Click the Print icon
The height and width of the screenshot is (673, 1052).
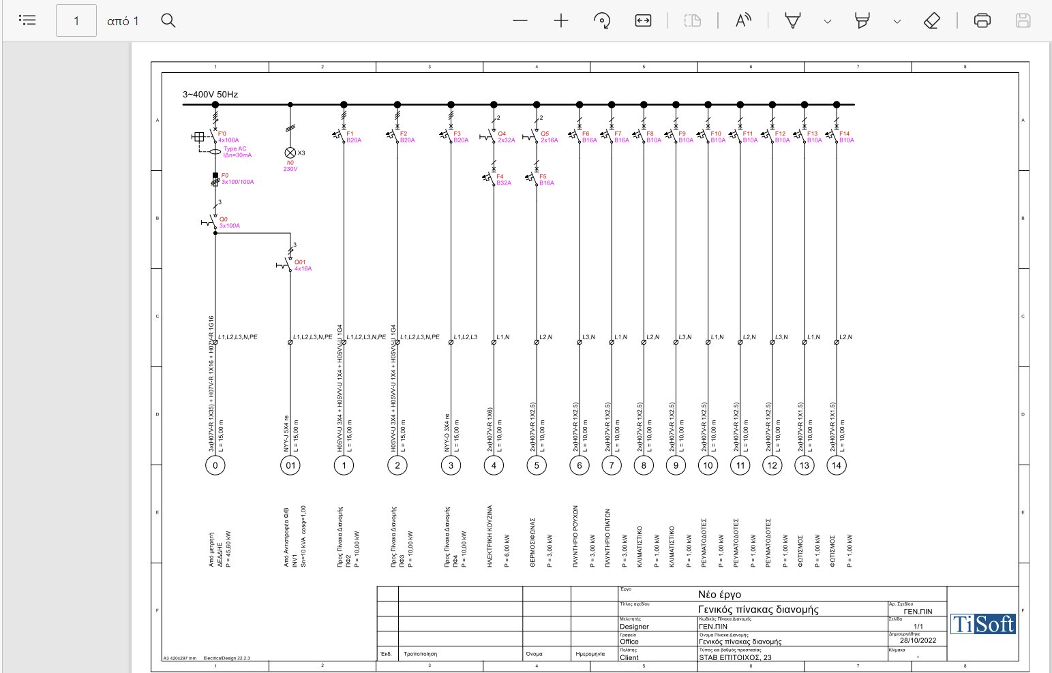[x=982, y=20]
